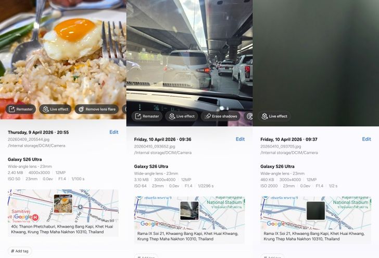This screenshot has height=258, width=379.
Task: Tap Remaster on the traffic photo
Action: [147, 116]
